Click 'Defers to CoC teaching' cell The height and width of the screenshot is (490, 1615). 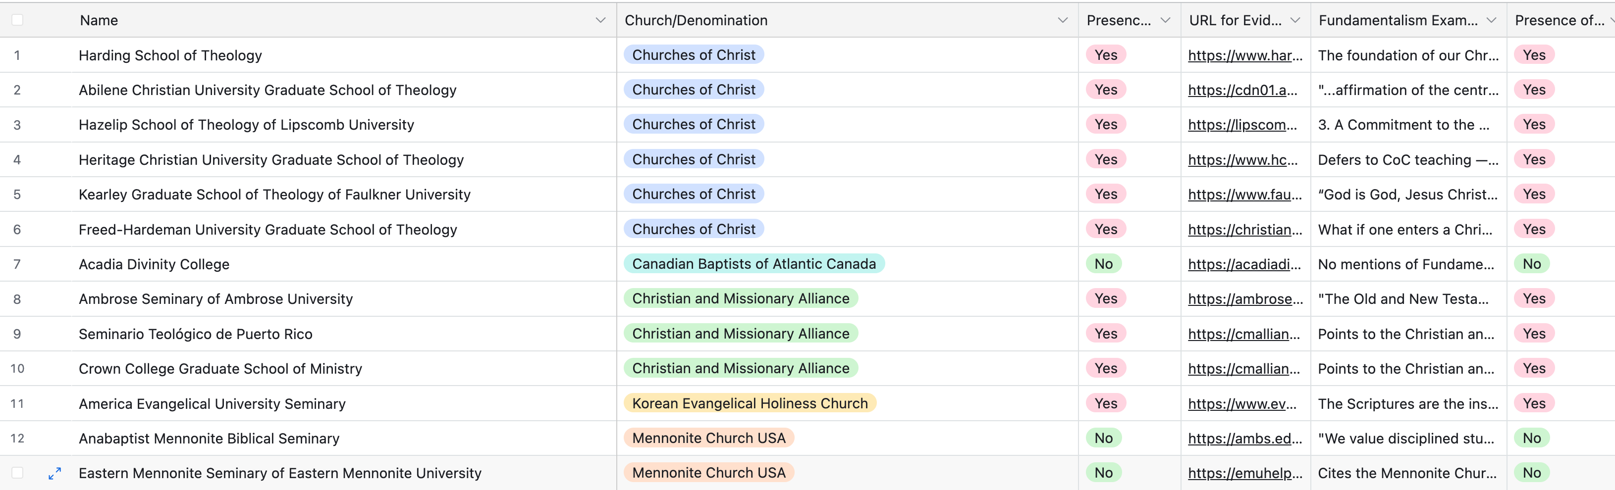1408,160
